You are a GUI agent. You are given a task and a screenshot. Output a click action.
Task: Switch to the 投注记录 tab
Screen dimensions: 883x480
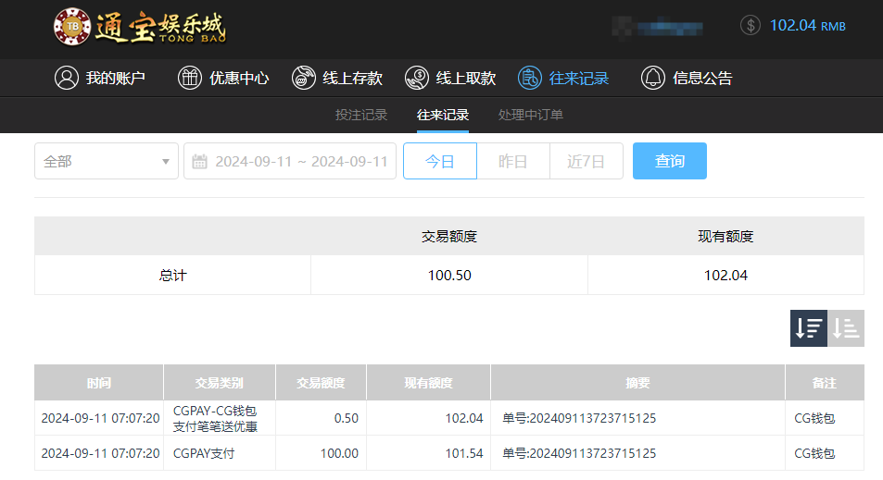[361, 116]
